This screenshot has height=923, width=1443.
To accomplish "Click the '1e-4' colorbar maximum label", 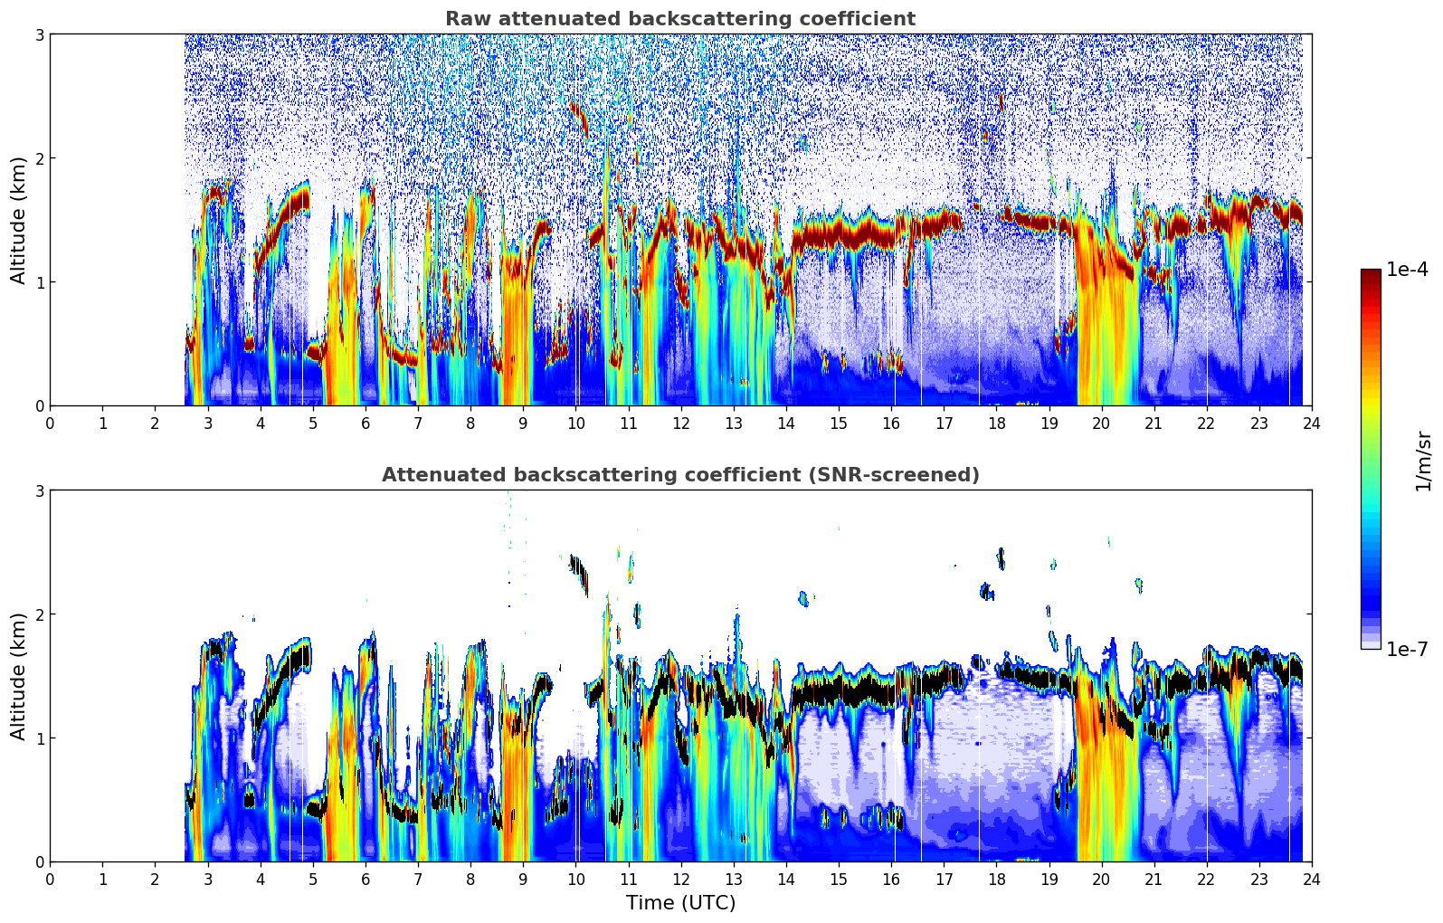I will tap(1407, 270).
